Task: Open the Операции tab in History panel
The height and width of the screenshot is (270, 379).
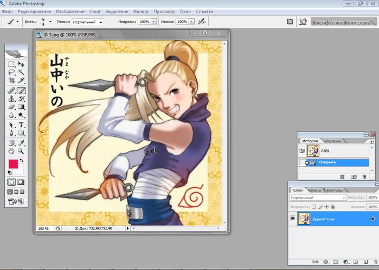Action: (332, 140)
